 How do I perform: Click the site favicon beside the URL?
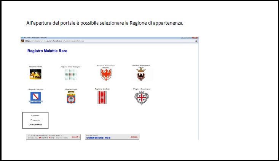tap(22, 41)
